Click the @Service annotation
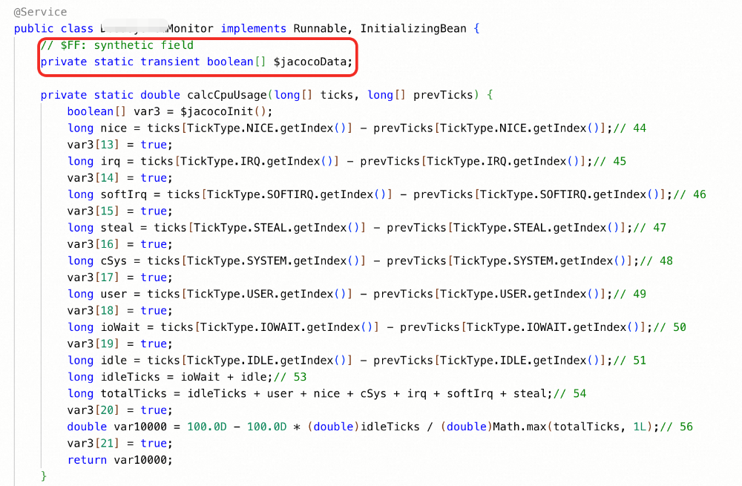Image resolution: width=742 pixels, height=486 pixels. 40,12
